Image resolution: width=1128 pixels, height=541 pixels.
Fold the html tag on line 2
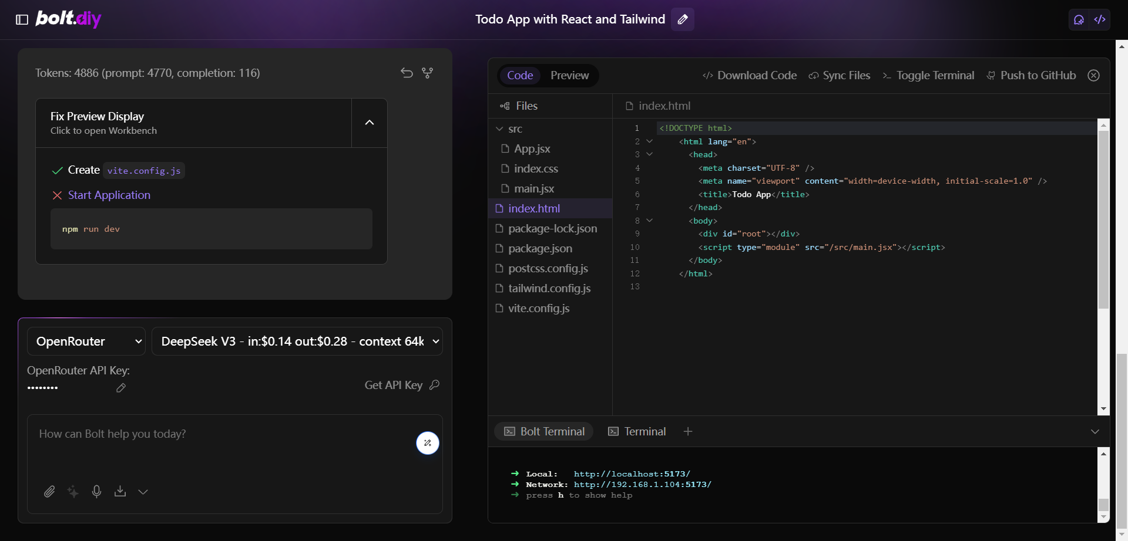tap(649, 141)
